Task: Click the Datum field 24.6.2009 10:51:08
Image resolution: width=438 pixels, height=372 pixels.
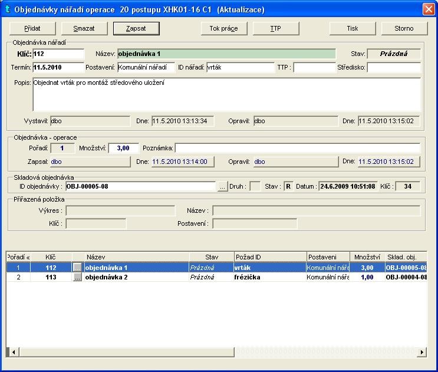Action: [348, 186]
